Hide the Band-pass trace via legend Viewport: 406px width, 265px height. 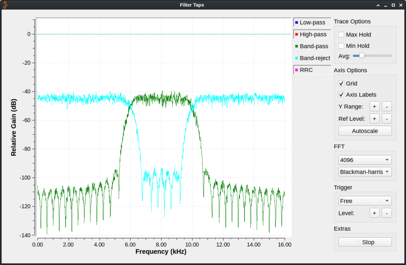pyautogui.click(x=312, y=46)
